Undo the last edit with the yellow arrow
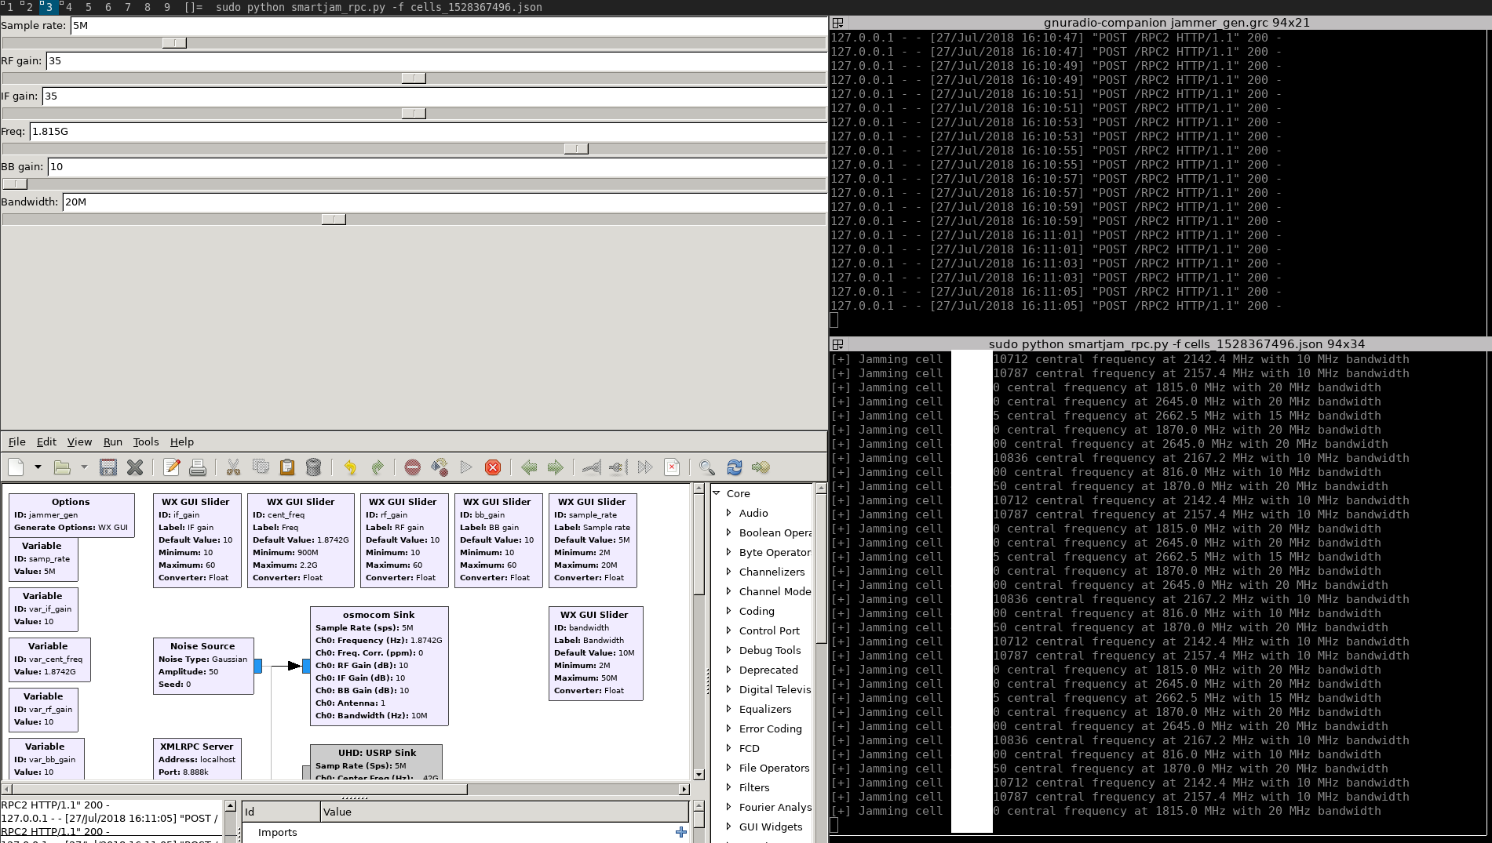 click(x=350, y=467)
